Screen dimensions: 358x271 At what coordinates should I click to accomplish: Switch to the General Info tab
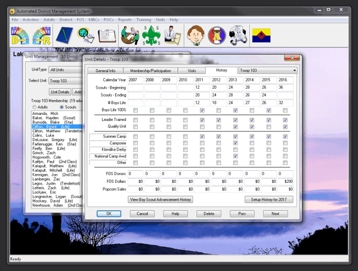(x=105, y=71)
